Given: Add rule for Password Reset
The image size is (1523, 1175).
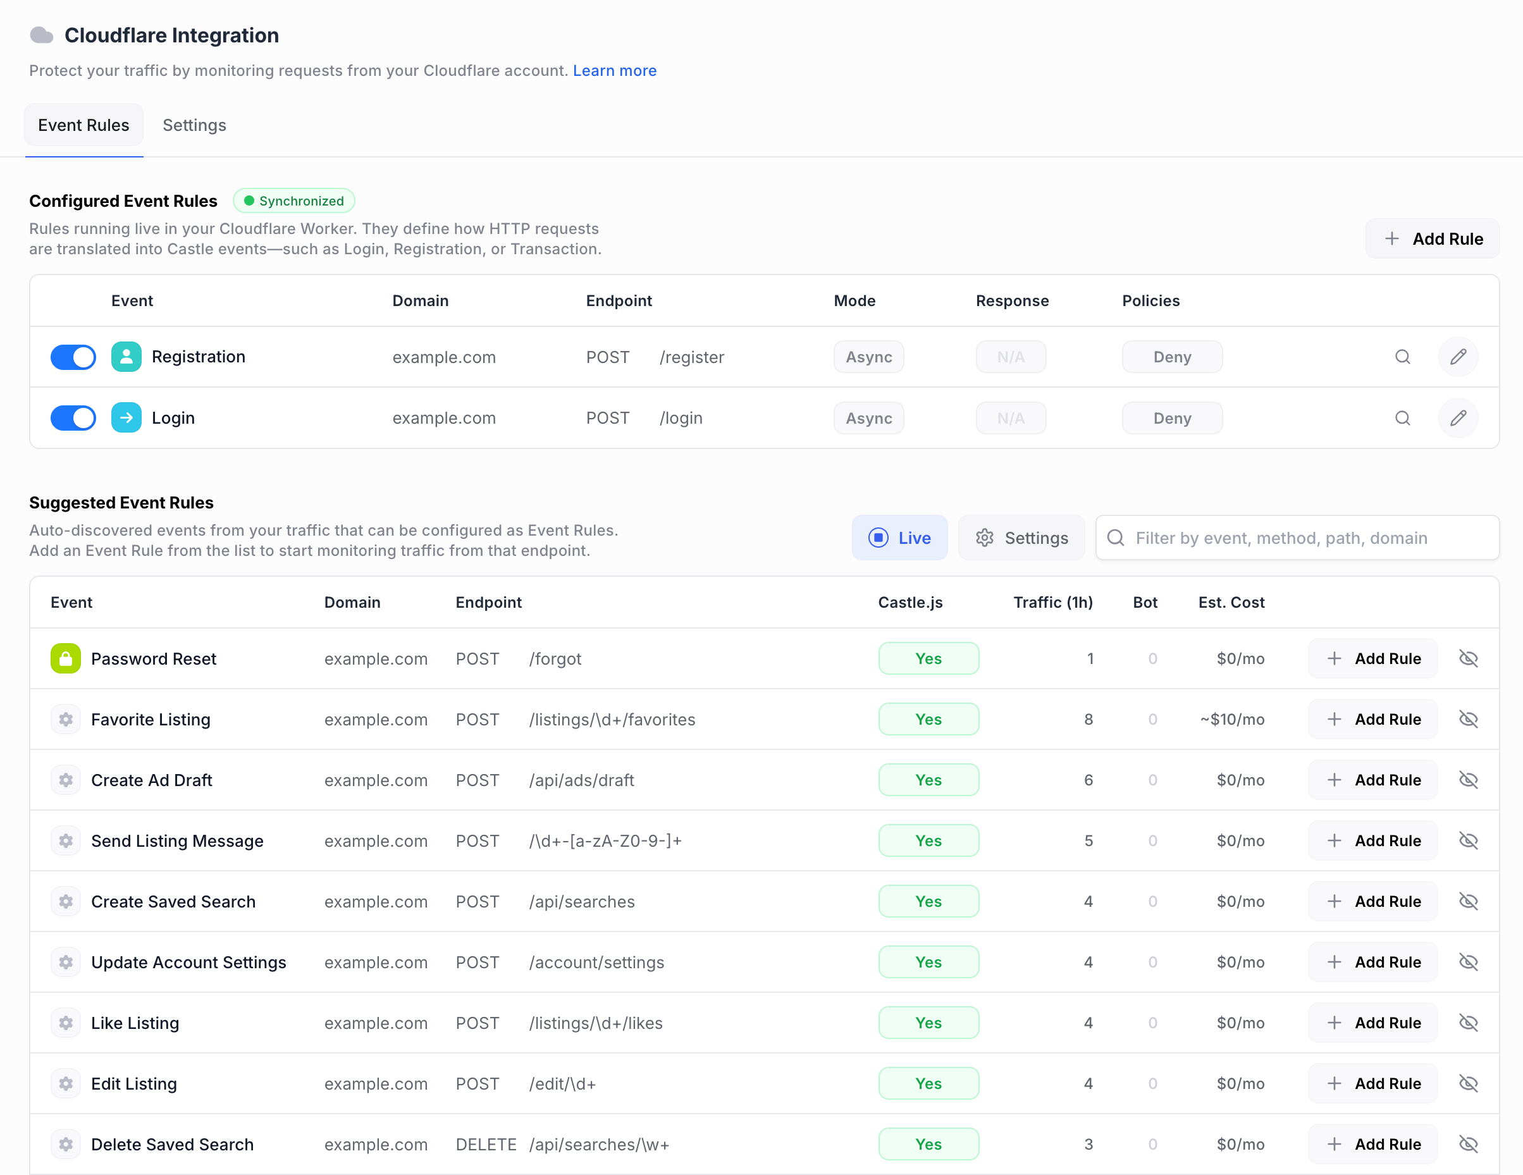Looking at the screenshot, I should (1372, 658).
